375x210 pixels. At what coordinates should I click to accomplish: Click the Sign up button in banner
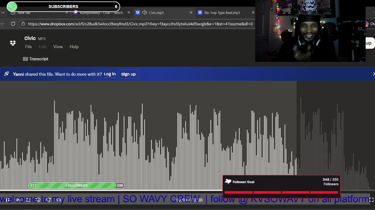(x=128, y=74)
